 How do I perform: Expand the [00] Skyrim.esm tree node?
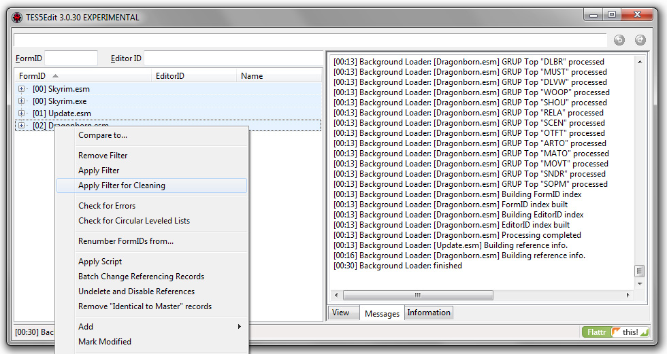22,89
